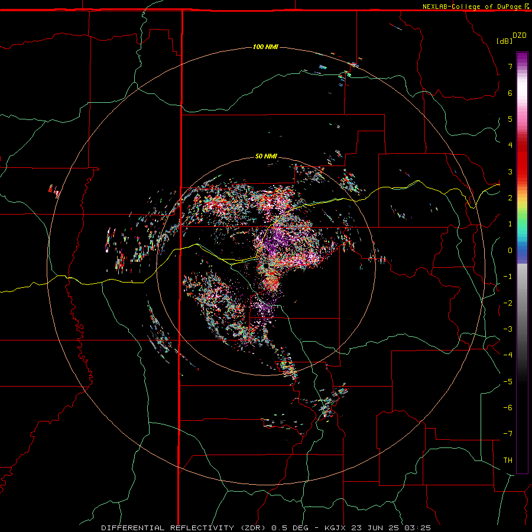Click the ZDR color scale bar

522,262
